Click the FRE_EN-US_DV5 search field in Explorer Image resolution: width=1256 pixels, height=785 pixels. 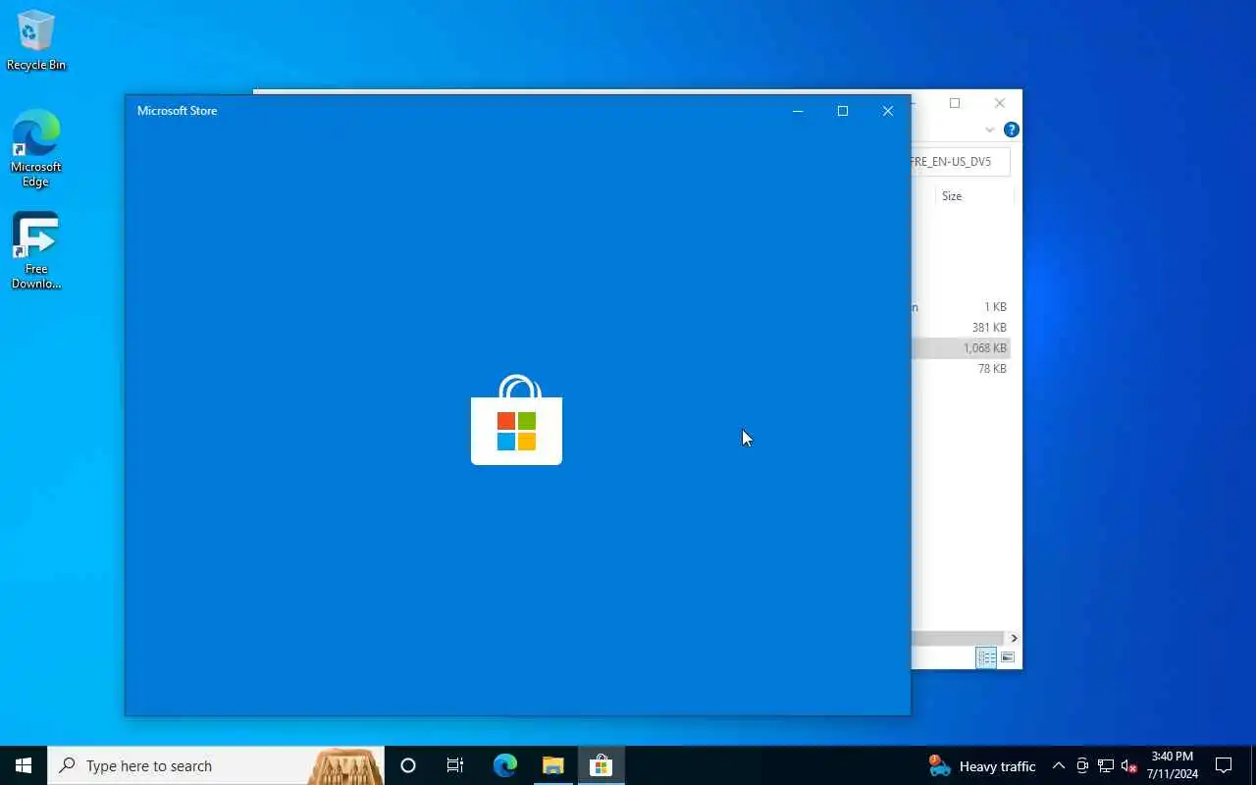point(961,162)
